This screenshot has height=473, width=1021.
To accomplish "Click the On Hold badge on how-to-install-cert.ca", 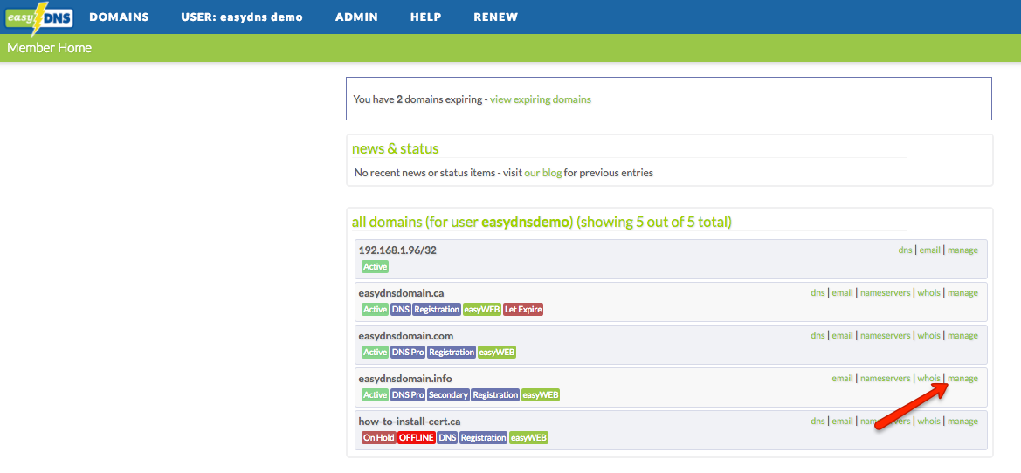I will (378, 438).
